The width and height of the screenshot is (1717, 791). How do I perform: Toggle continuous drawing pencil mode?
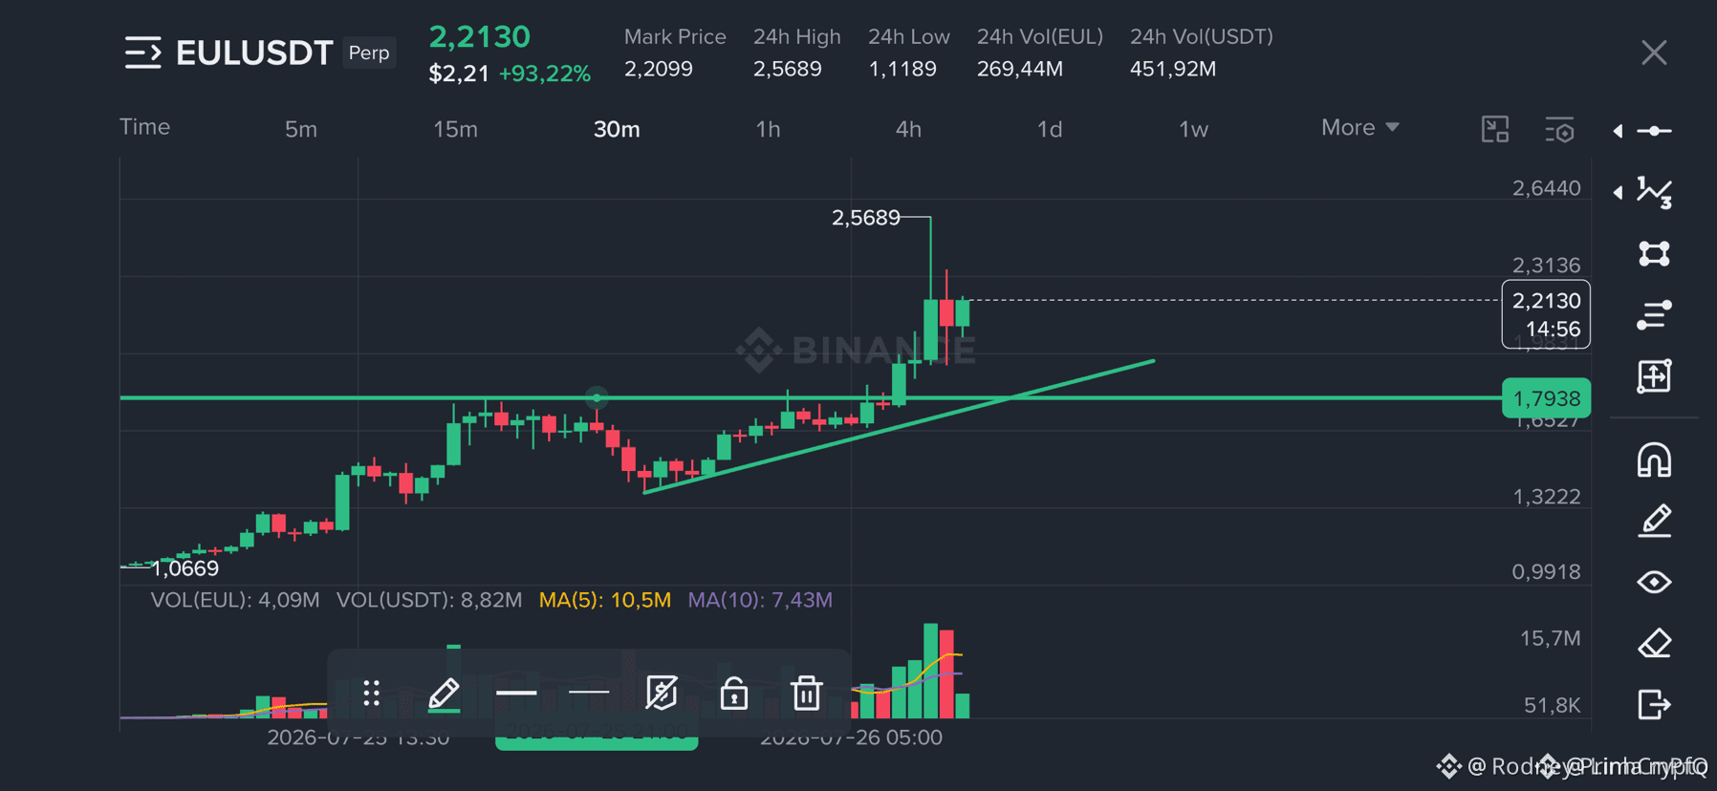pyautogui.click(x=1655, y=521)
